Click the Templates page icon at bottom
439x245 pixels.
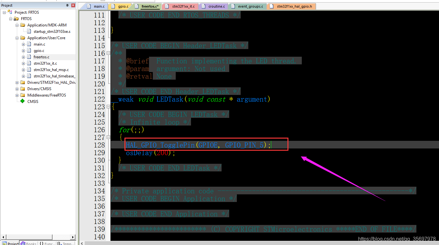59,243
